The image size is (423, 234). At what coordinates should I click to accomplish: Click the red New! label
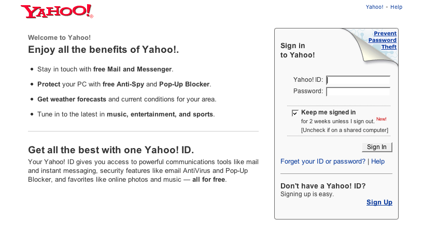(x=381, y=119)
